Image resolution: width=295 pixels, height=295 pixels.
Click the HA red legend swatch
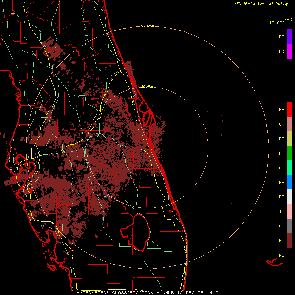pos(289,109)
